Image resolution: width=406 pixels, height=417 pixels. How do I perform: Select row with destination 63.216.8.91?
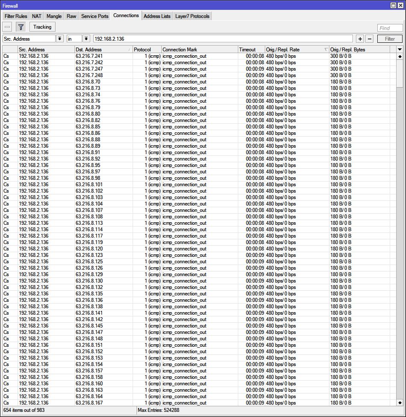(199, 152)
